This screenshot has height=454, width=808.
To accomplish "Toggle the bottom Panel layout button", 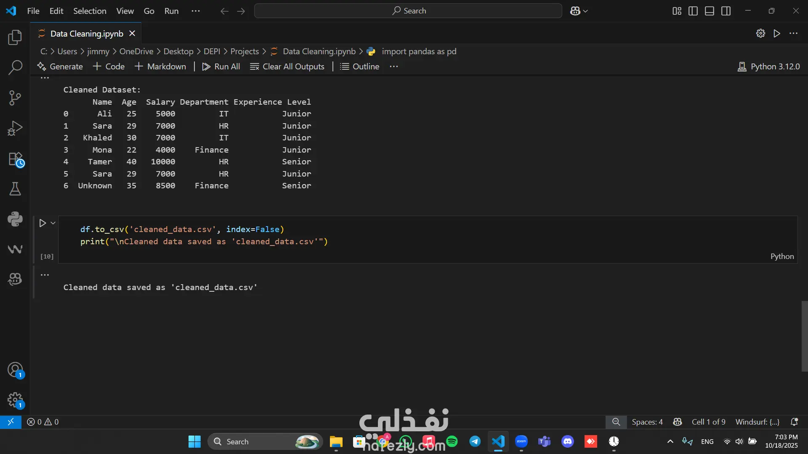I will [710, 11].
